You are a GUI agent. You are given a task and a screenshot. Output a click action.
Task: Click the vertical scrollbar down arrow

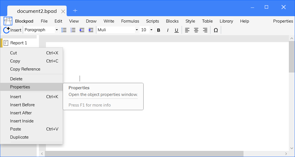[x=292, y=148]
